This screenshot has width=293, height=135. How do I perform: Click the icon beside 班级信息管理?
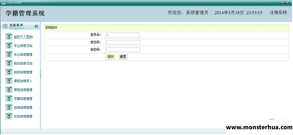pyautogui.click(x=9, y=72)
